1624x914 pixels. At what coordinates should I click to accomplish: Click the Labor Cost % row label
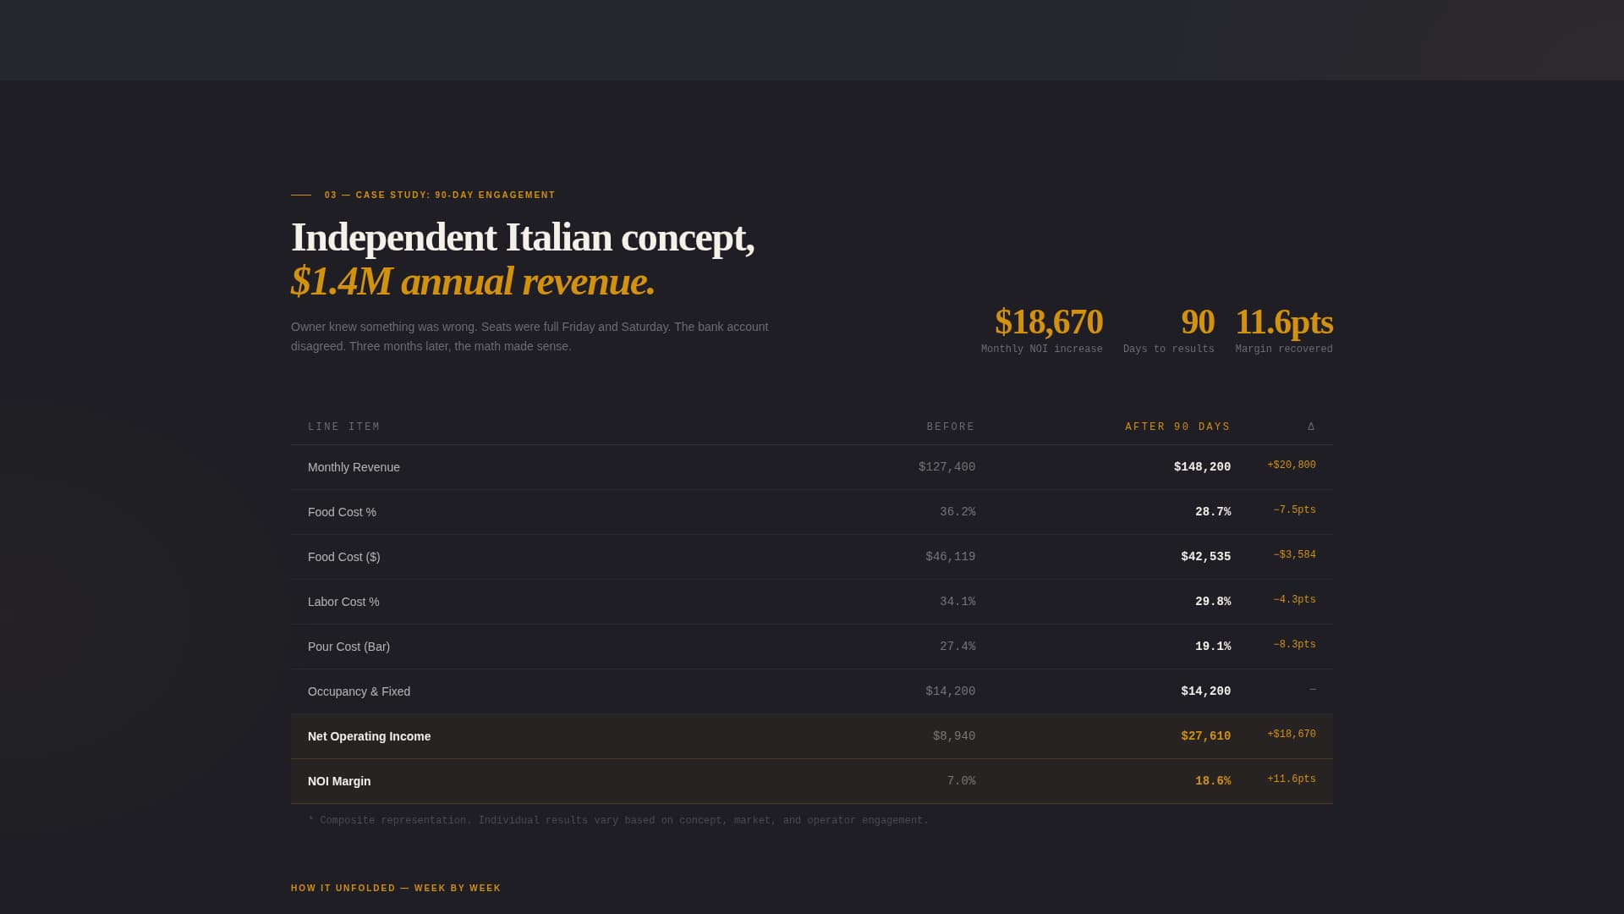(343, 602)
